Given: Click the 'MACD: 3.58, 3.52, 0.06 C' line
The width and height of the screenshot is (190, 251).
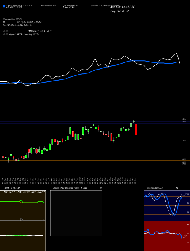Looking at the screenshot, I should [x=17, y=25].
